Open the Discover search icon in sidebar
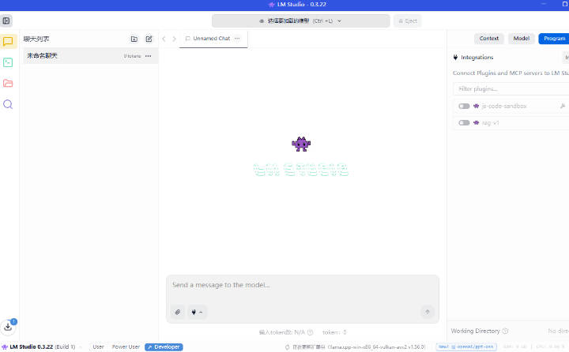 8,104
